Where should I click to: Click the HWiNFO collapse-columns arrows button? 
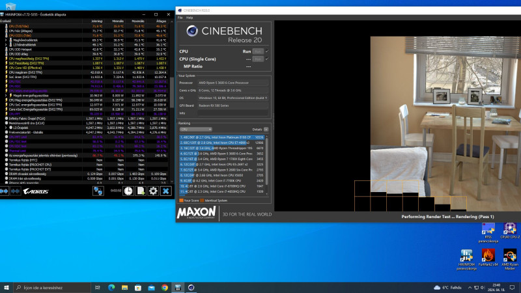coord(15,191)
